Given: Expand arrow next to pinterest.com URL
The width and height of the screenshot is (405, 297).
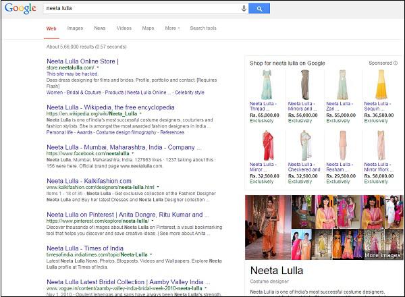Looking at the screenshot, I should pos(153,221).
